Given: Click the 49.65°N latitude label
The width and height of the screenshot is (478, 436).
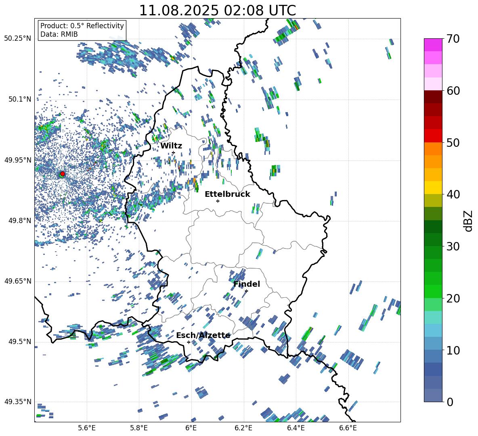Looking at the screenshot, I should coord(18,281).
